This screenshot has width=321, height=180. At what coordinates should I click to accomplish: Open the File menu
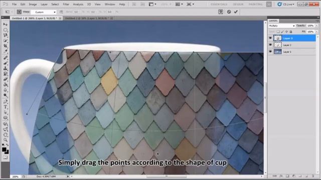coord(14,4)
